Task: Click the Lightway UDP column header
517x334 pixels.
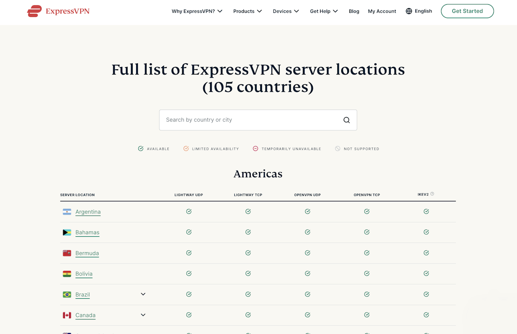Action: tap(189, 195)
